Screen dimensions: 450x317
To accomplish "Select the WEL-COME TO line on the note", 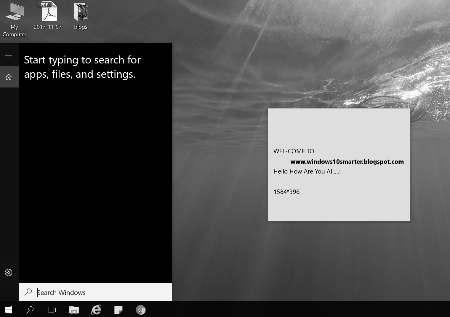I will (301, 151).
